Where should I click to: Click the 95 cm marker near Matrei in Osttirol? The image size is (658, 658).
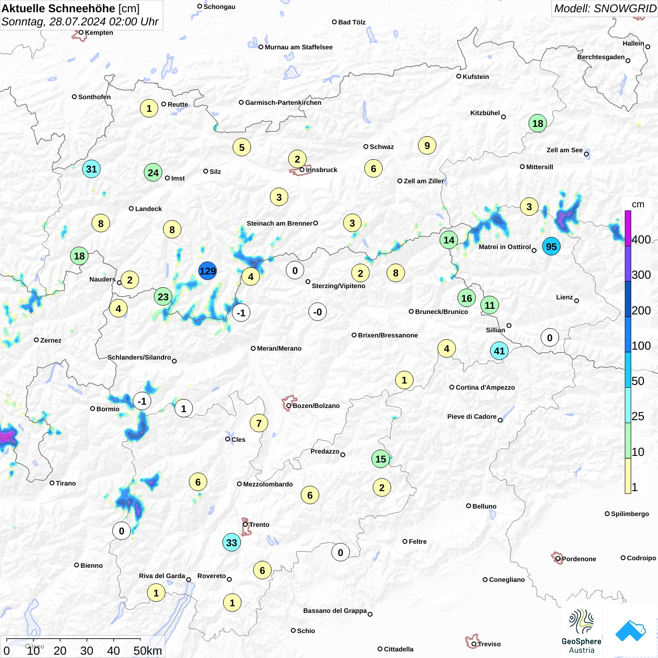551,246
